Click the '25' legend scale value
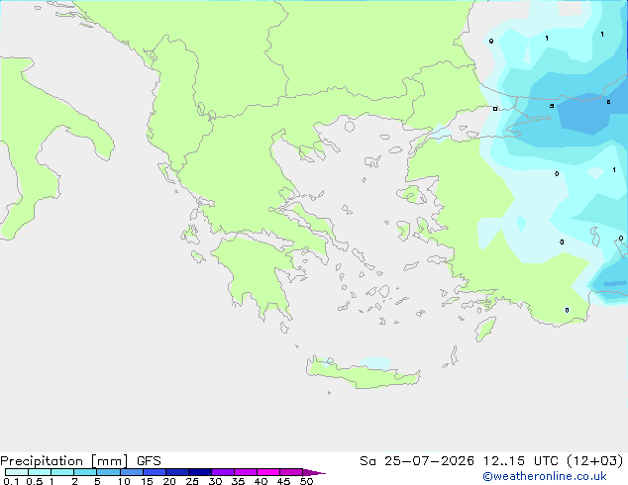The height and width of the screenshot is (485, 628). coord(192,481)
